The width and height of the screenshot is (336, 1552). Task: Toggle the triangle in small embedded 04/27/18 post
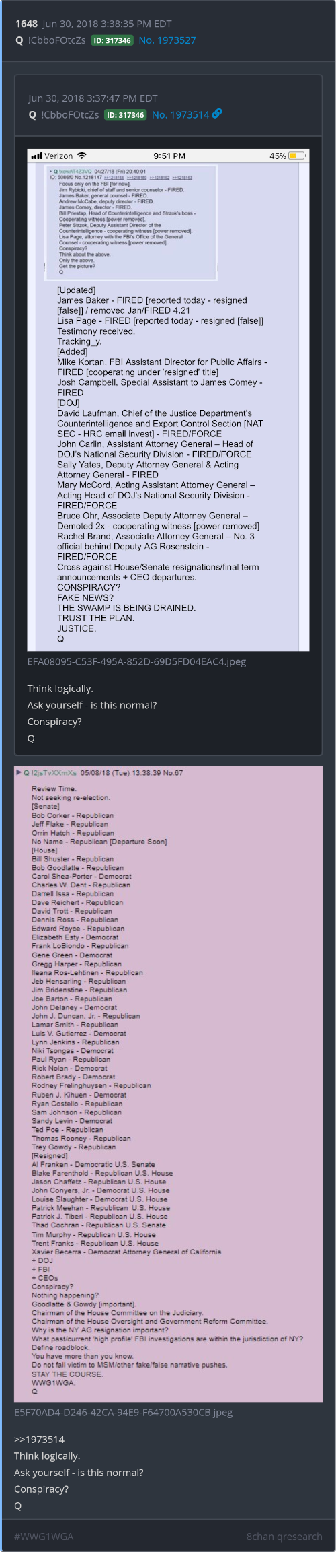pos(50,171)
